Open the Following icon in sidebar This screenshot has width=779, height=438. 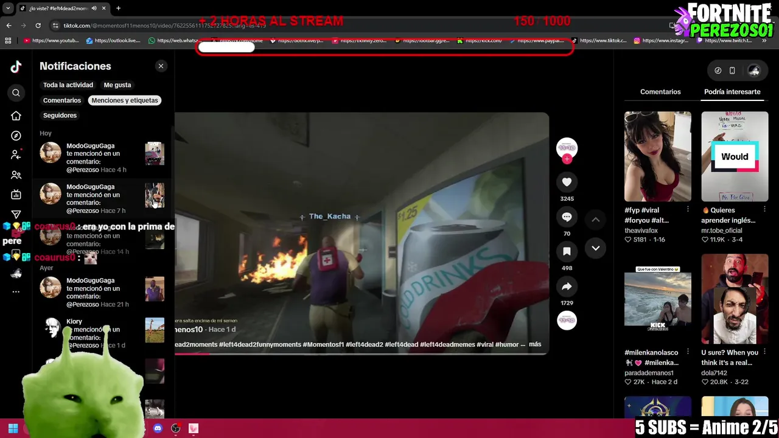tap(16, 155)
